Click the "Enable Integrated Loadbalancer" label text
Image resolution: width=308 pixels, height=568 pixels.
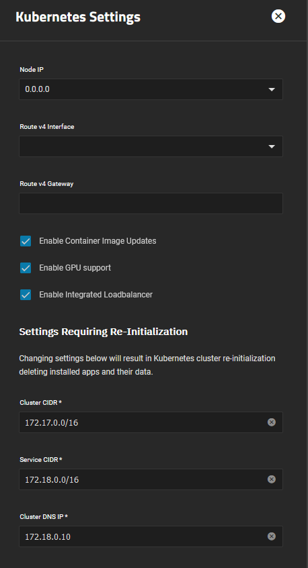[95, 295]
